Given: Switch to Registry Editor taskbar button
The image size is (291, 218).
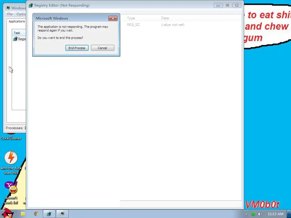Looking at the screenshot, I should point(49,214).
